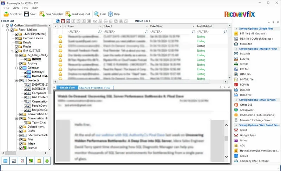Image resolution: width=281 pixels, height=171 pixels.
Task: Toggle the INBOX folder checkbox
Action: [25, 59]
